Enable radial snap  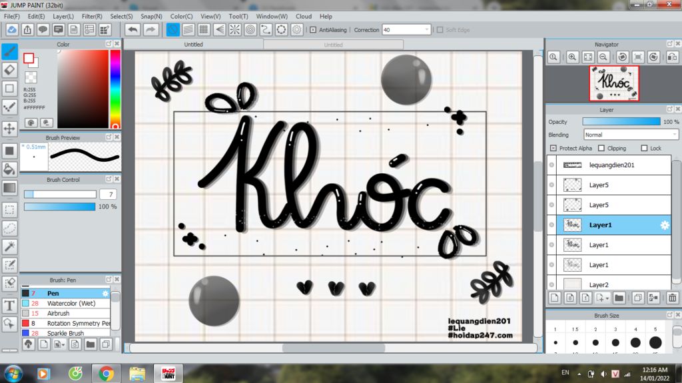tap(235, 29)
